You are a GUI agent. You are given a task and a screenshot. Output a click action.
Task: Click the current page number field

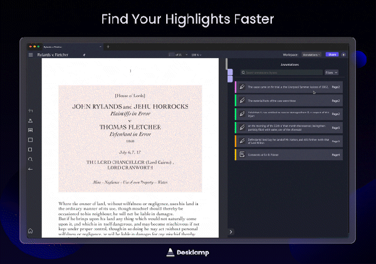[172, 54]
